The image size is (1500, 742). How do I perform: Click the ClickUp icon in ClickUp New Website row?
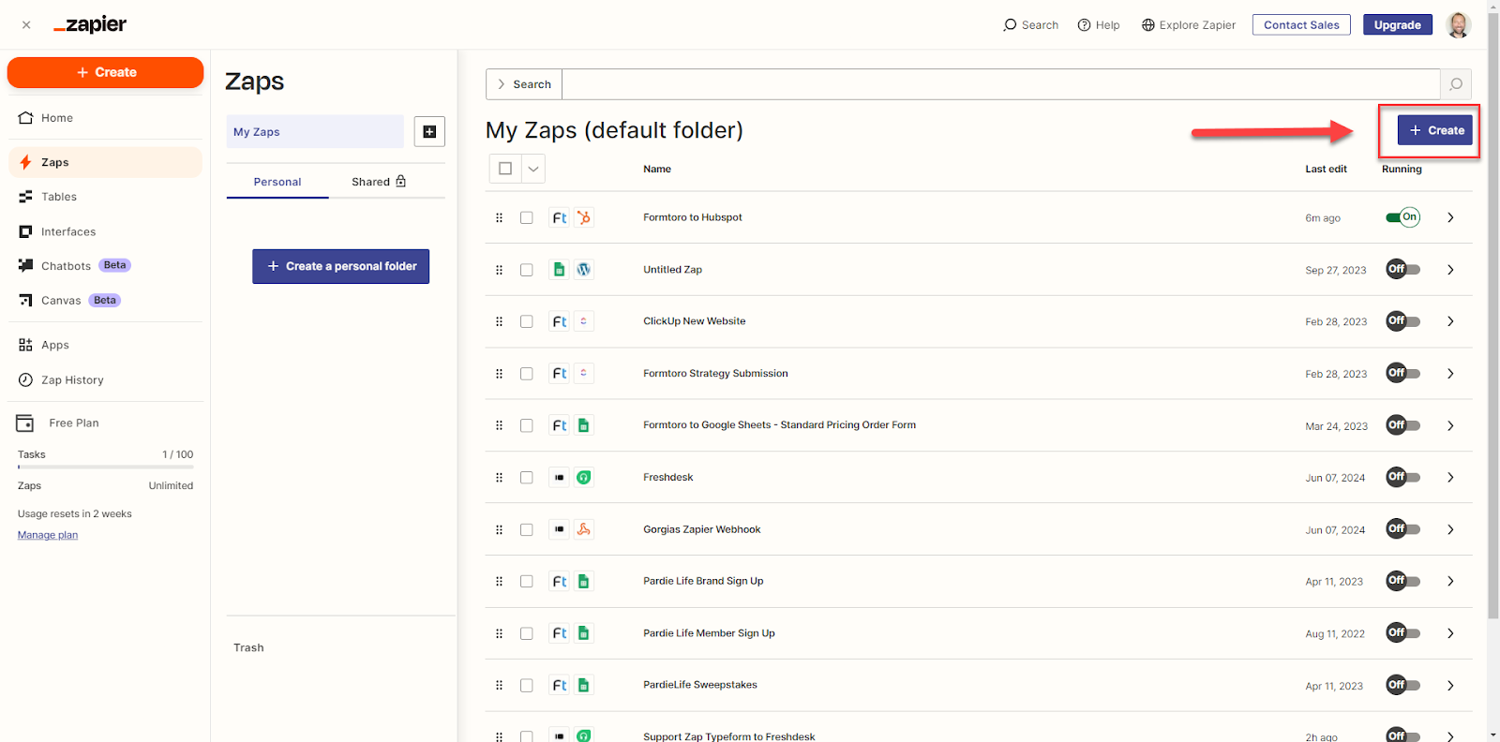583,321
